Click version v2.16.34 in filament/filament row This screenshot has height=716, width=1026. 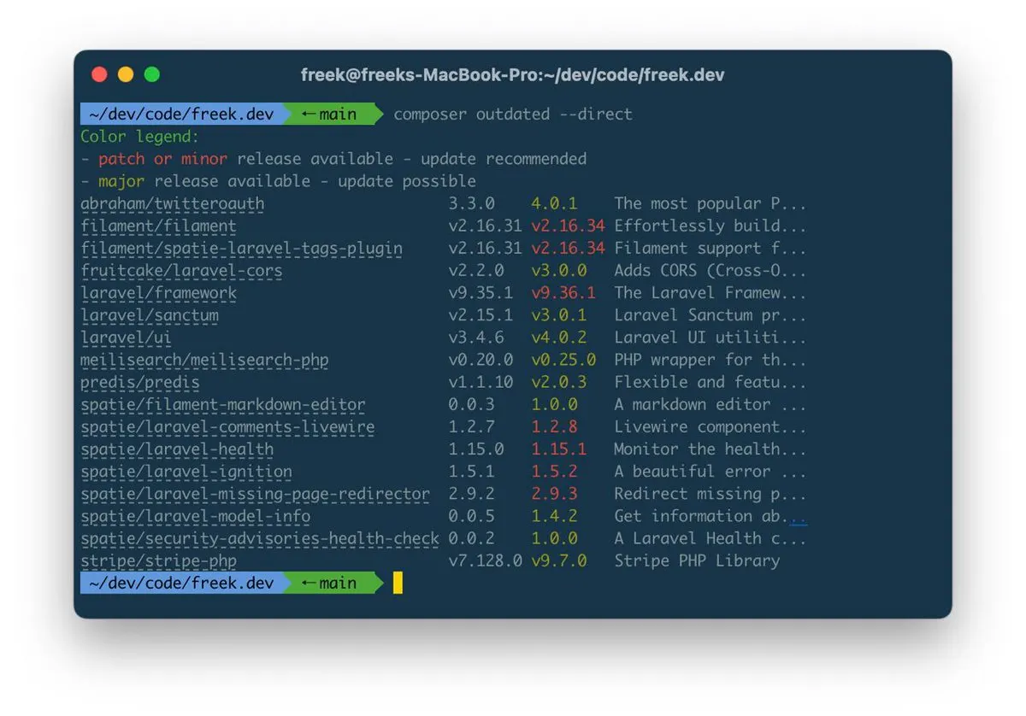(x=568, y=226)
